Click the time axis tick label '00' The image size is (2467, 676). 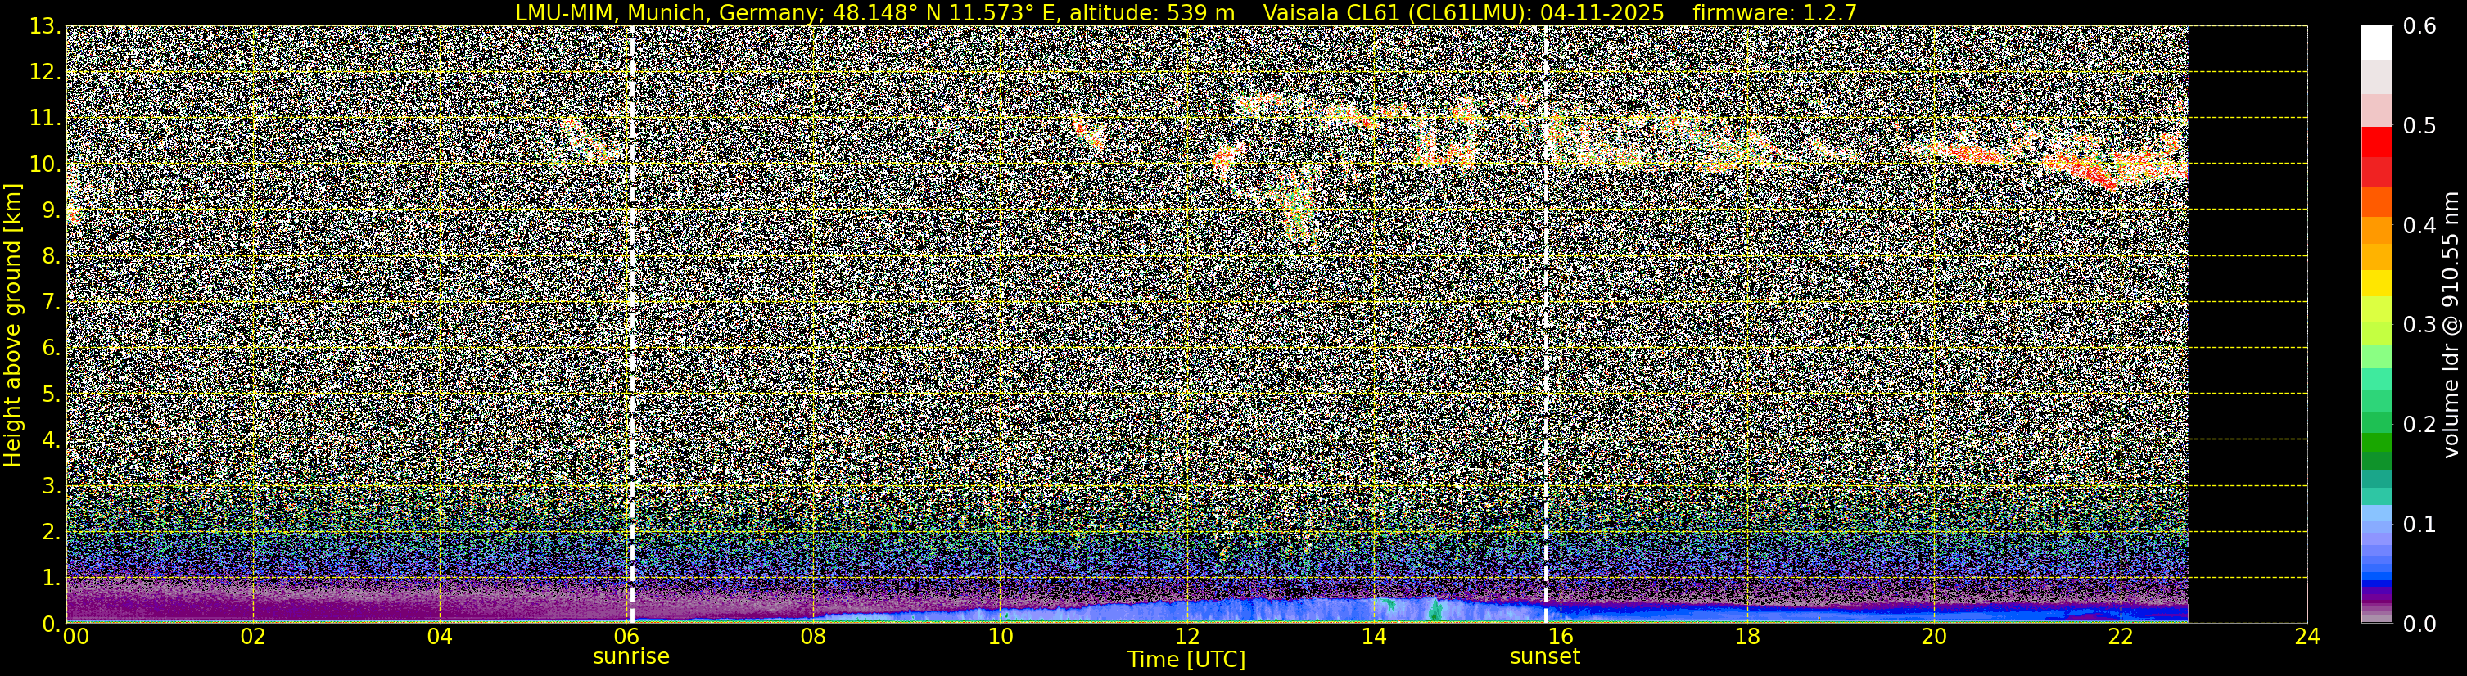[x=75, y=638]
